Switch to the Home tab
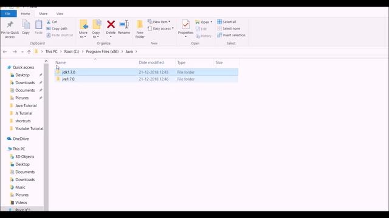This screenshot has height=218, width=389. [x=26, y=13]
